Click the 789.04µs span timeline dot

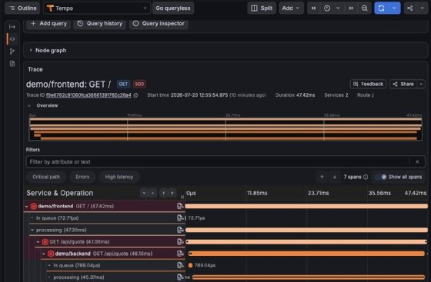point(190,265)
